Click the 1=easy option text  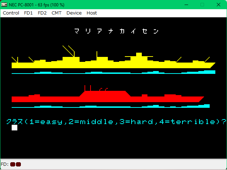click(x=46, y=122)
